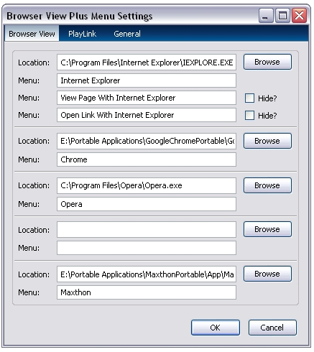Tick Hide for View Page With Internet Explorer

tap(249, 98)
